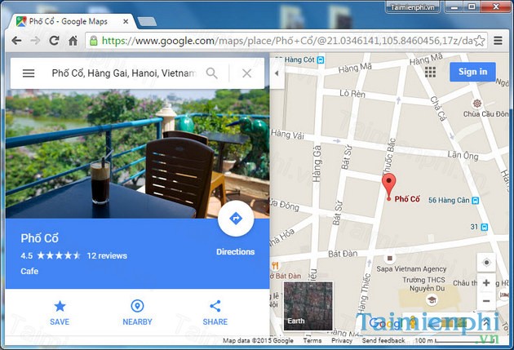The width and height of the screenshot is (514, 350).
Task: Click the Lãn Ông street label
Action: coord(463,155)
